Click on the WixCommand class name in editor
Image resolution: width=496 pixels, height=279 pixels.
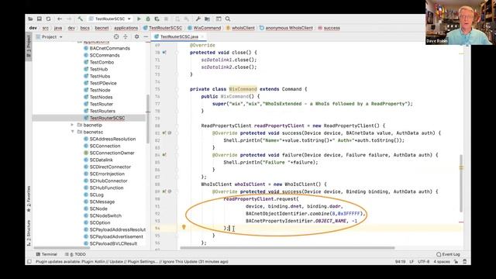pyautogui.click(x=243, y=89)
